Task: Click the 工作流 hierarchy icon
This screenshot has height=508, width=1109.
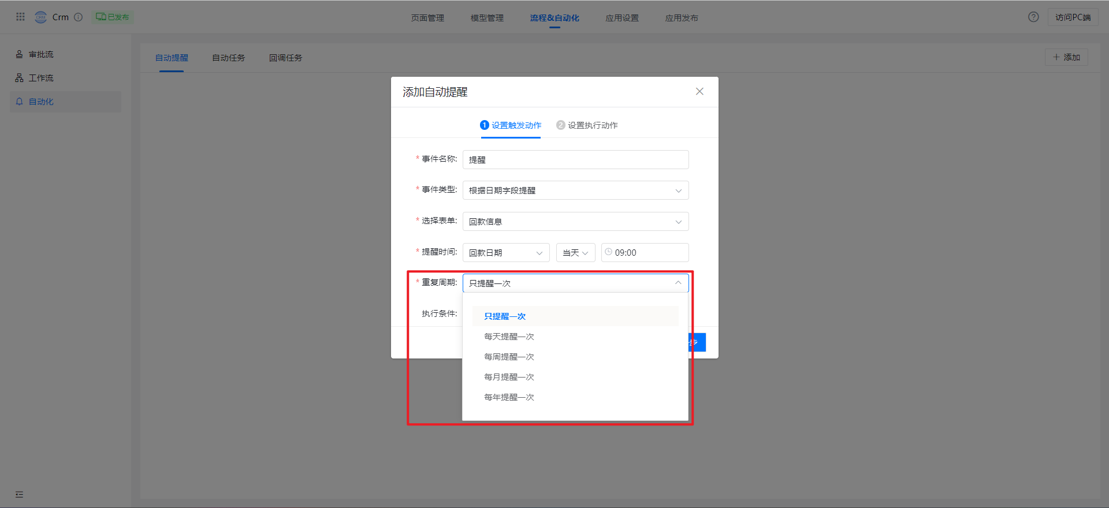Action: 19,78
